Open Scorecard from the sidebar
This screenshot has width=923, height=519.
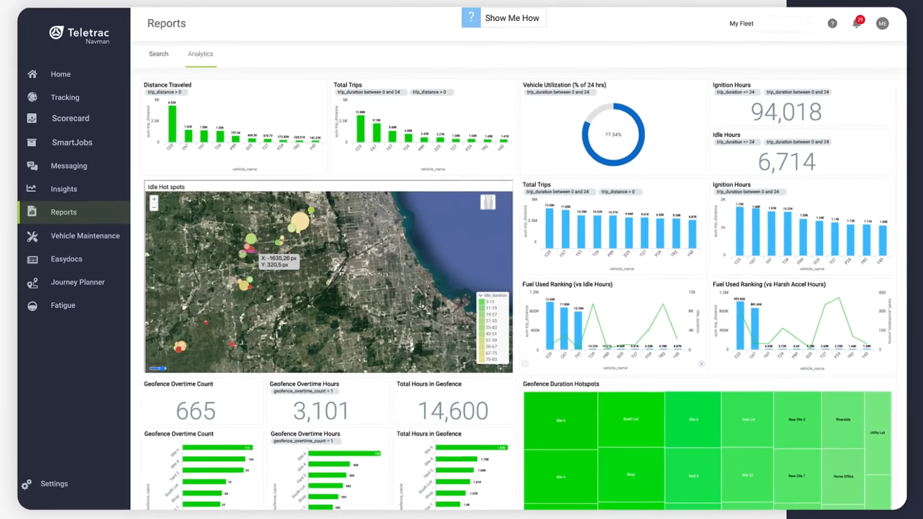click(70, 118)
